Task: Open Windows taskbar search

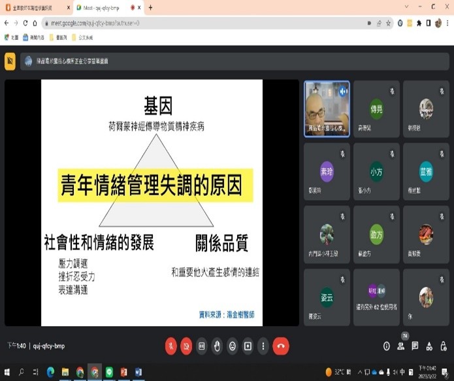Action: 21,372
